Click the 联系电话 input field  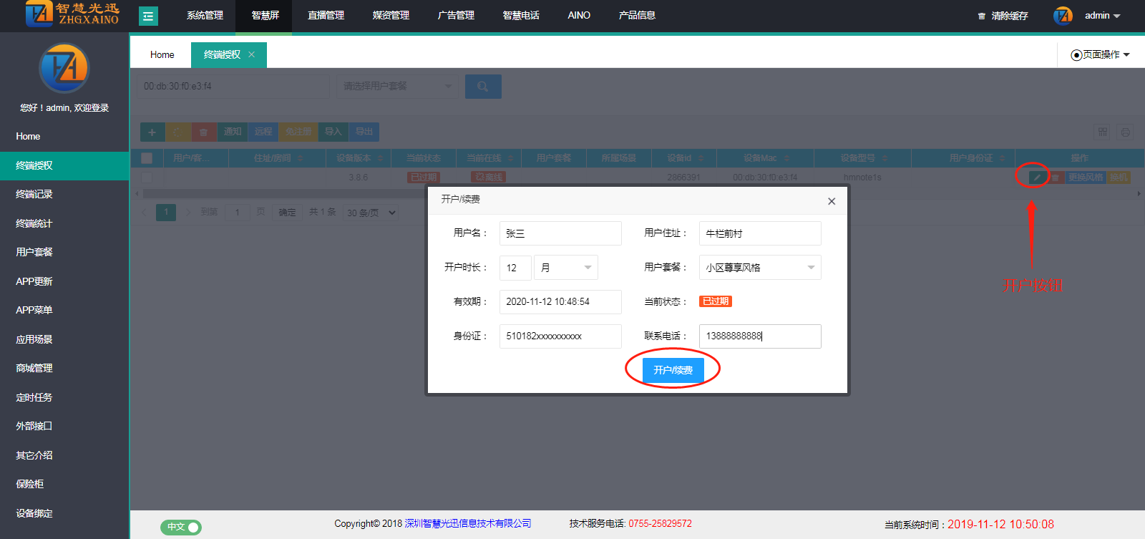click(760, 336)
